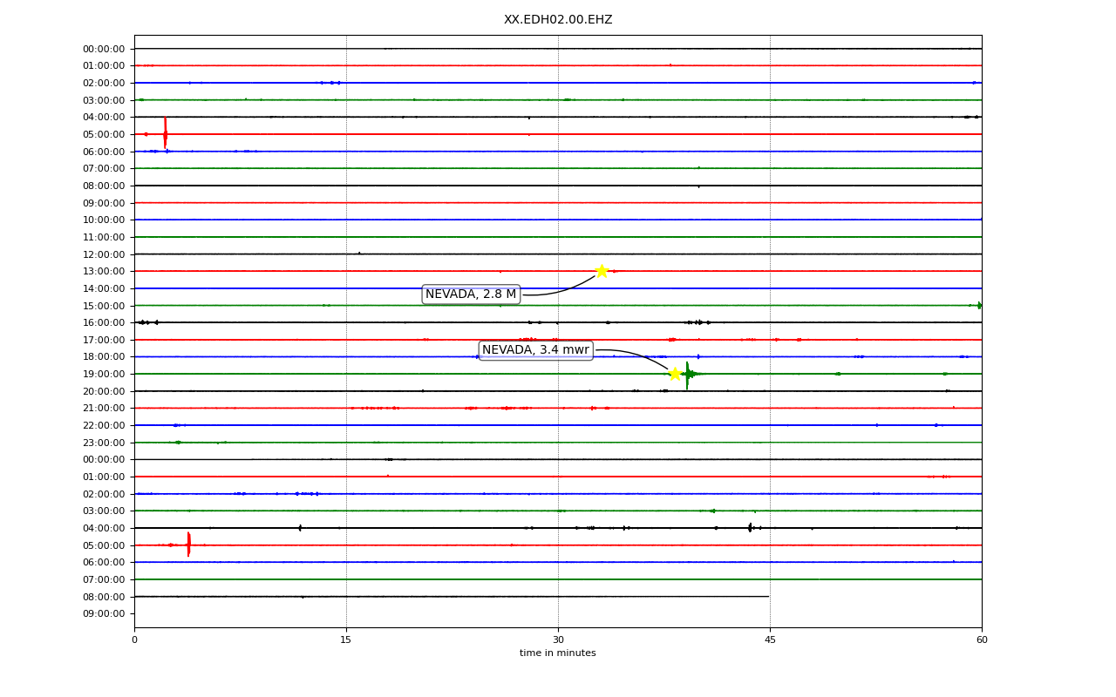This screenshot has height=697, width=1116.
Task: Click the yellow star on NEVADA 3.4 mwr event
Action: [675, 374]
